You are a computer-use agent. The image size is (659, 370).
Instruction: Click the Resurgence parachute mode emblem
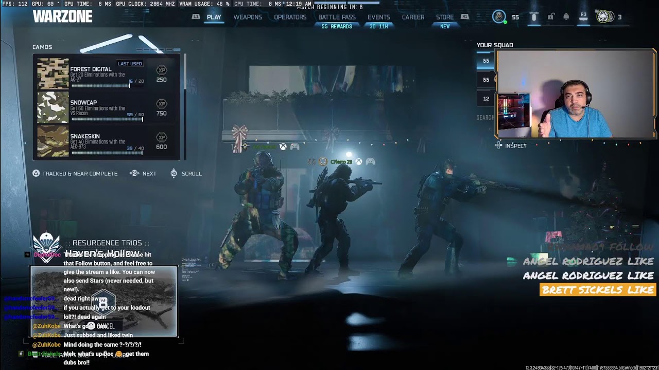(46, 247)
